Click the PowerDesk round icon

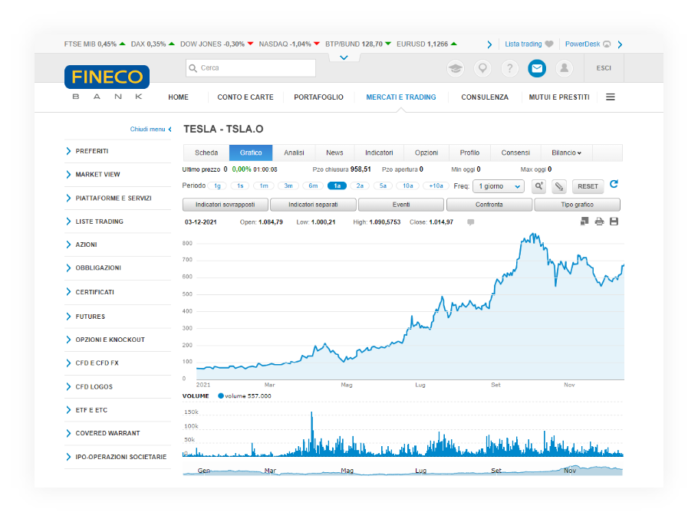(607, 44)
